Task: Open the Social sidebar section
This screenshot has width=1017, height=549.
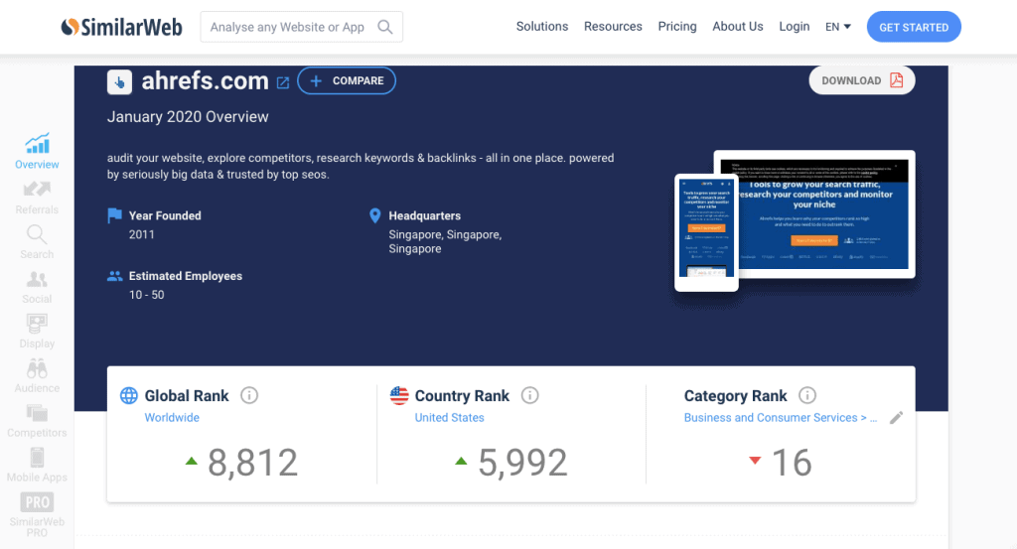Action: tap(37, 287)
